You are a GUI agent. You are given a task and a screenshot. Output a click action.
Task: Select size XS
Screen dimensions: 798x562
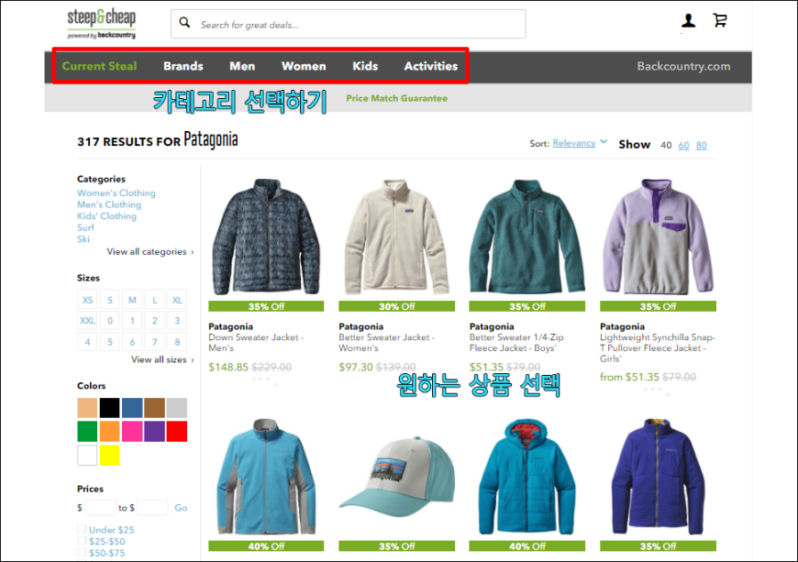87,300
